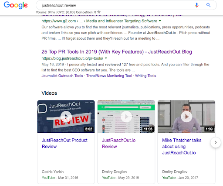
Task: Open '25 Top PR Tools In 2019' result
Action: pos(117,52)
